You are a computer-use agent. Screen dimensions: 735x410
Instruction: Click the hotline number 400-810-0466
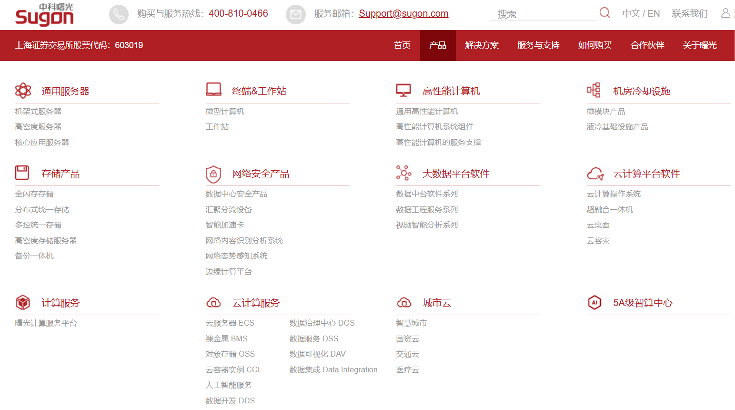coord(238,13)
